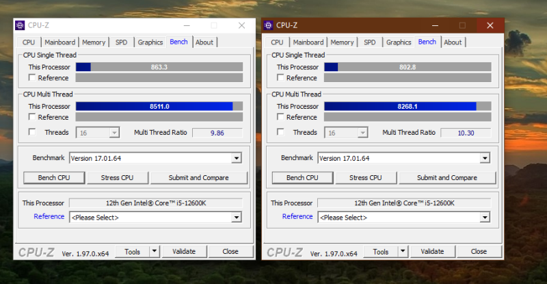Click the blue Reference link in right window
Viewport: 547px width, 284px height.
[297, 216]
